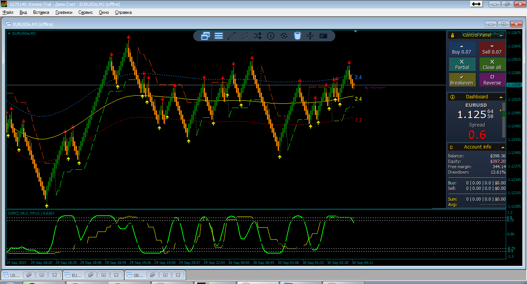Collapse the Dashboard panel with its arrow
The height and width of the screenshot is (284, 527).
tap(501, 97)
